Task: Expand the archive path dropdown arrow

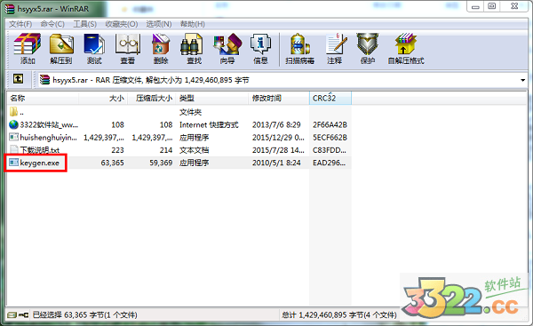Action: (x=523, y=80)
